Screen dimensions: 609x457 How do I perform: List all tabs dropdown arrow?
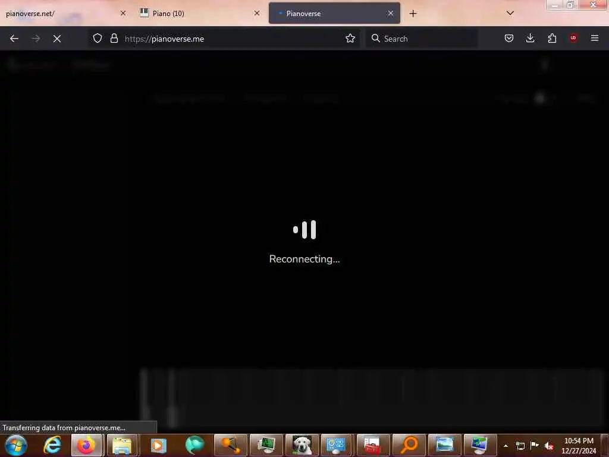click(510, 13)
